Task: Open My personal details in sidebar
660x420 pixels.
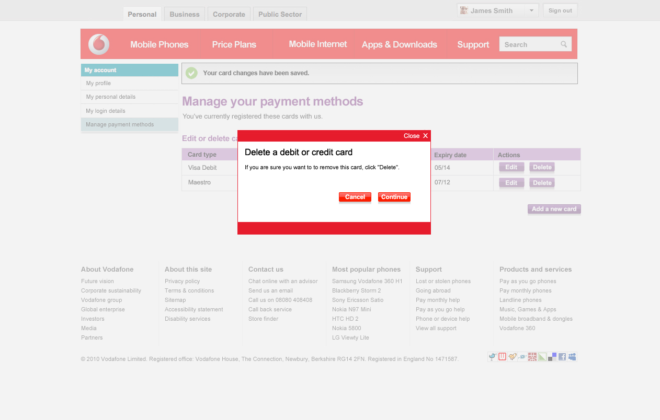Action: click(111, 97)
